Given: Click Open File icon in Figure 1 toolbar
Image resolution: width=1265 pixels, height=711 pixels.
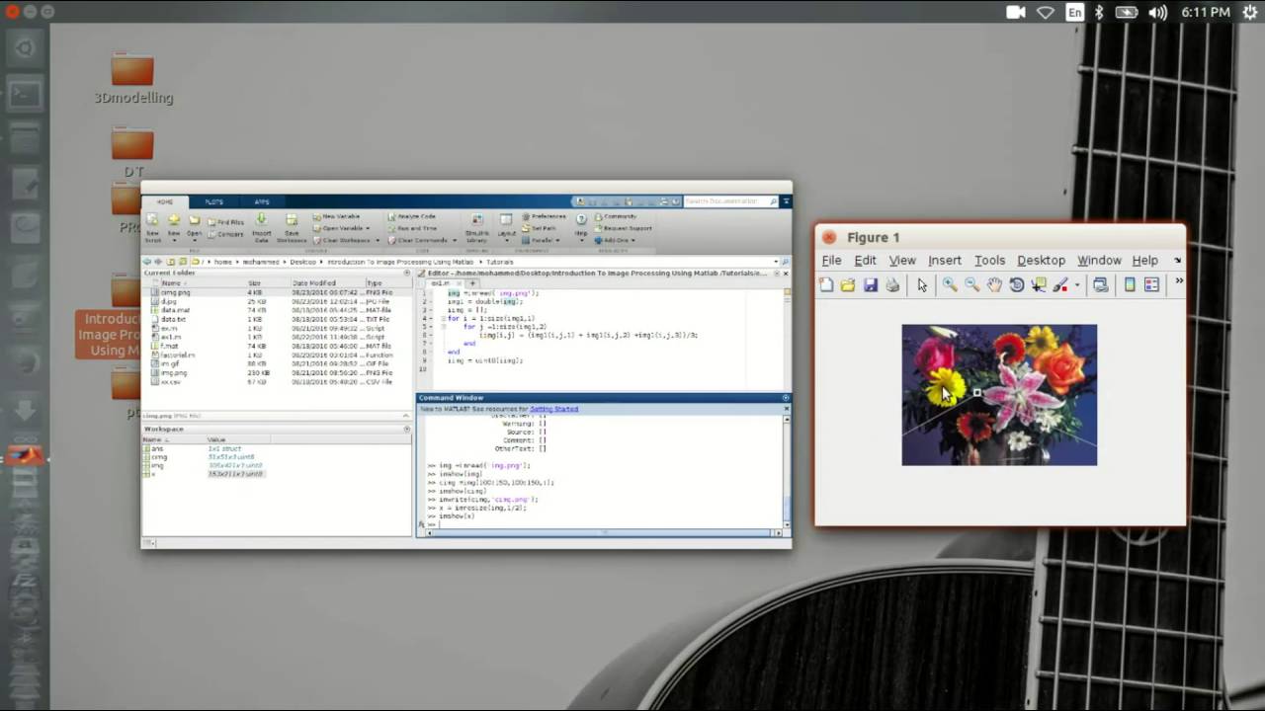Looking at the screenshot, I should pos(848,285).
